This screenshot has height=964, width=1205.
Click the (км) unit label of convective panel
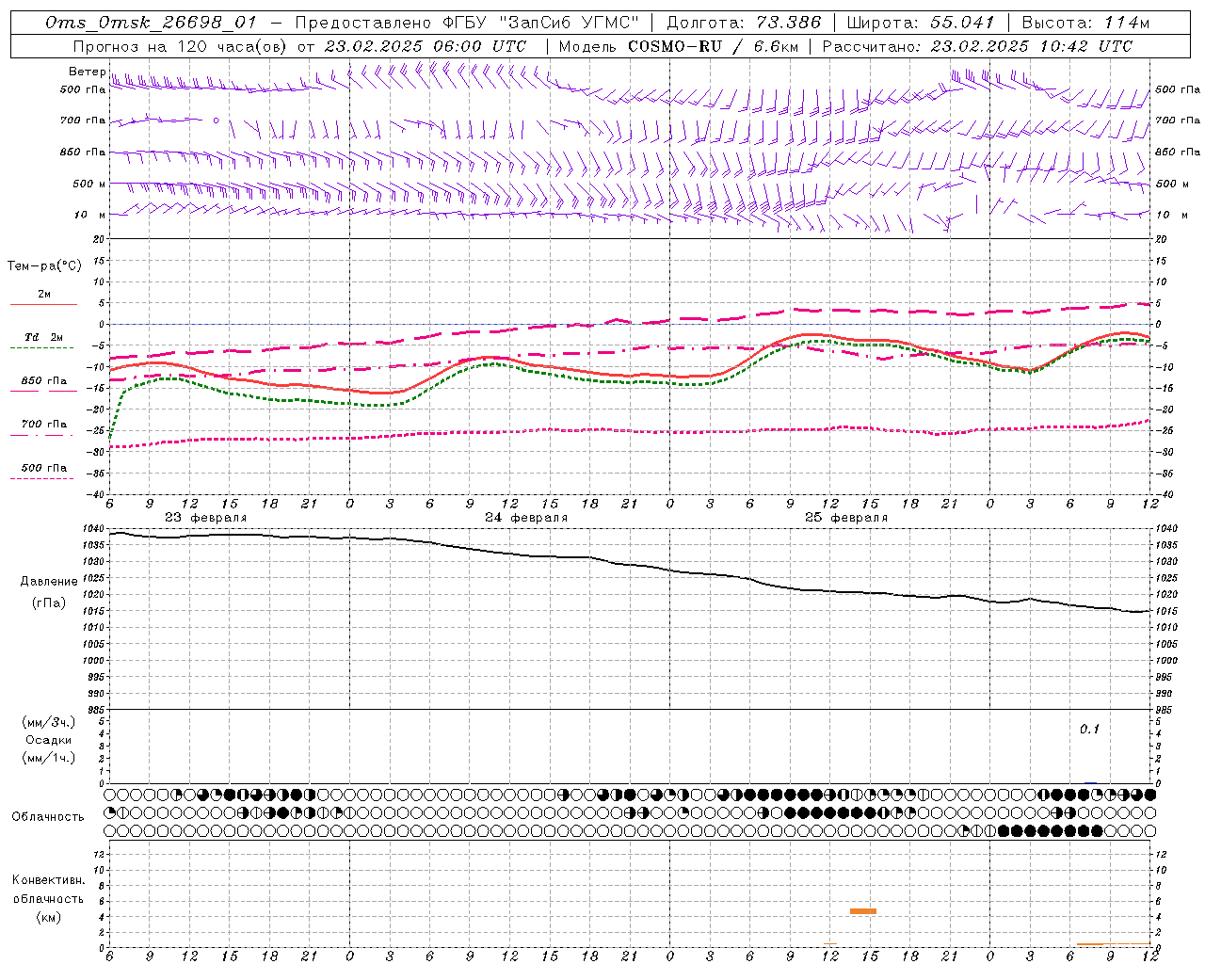48,917
